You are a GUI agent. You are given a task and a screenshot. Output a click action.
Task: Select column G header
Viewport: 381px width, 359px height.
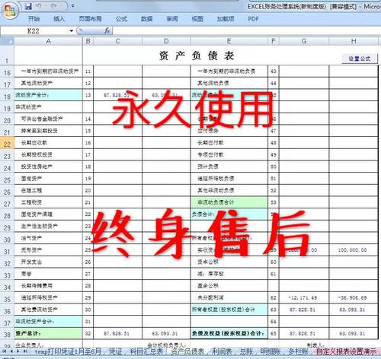point(304,41)
